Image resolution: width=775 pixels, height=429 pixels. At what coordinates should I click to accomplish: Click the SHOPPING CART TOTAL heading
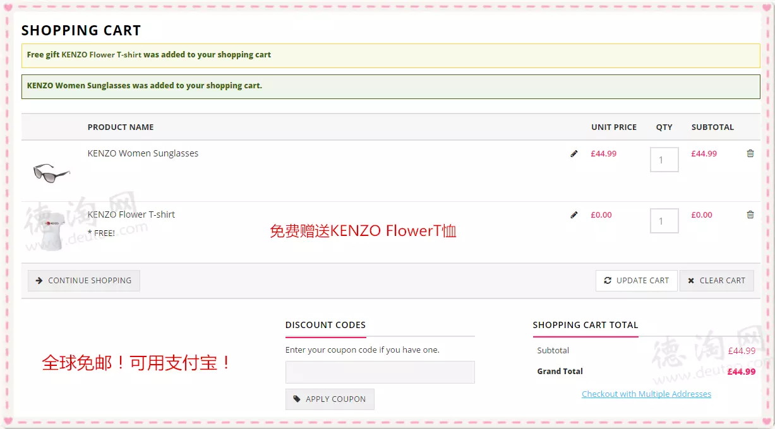point(586,325)
